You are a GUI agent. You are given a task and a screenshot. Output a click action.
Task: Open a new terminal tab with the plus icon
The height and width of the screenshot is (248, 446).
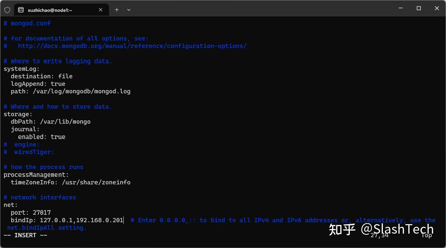click(116, 10)
